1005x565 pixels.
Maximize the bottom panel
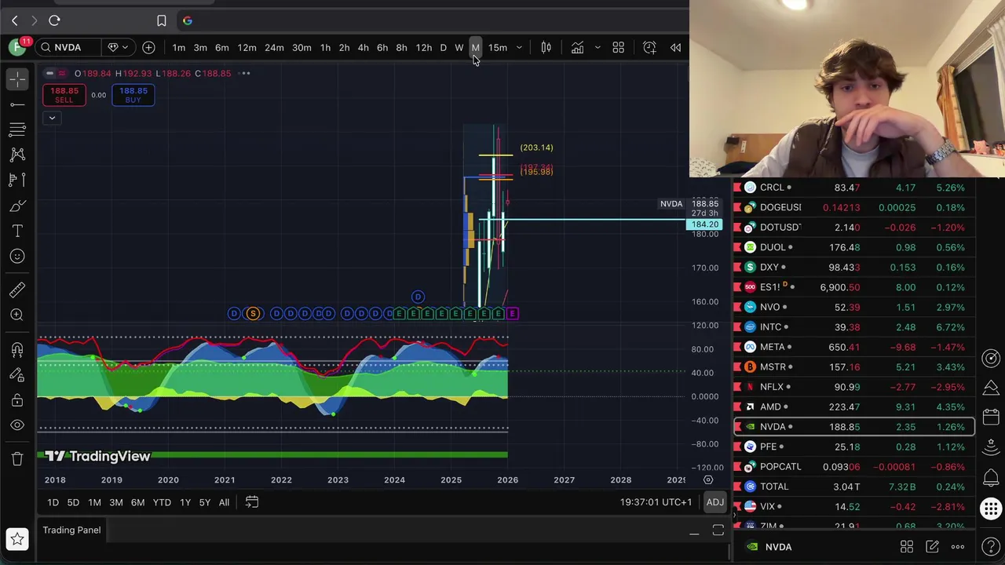pyautogui.click(x=718, y=532)
